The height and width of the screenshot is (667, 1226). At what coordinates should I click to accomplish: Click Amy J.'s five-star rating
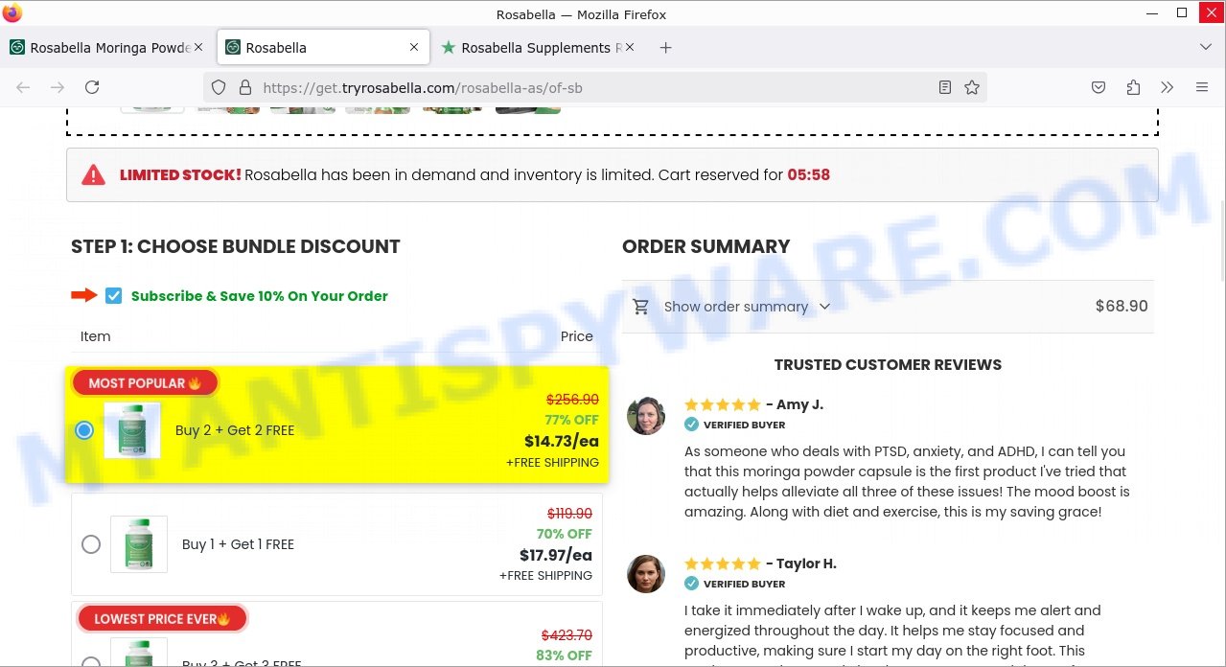723,404
